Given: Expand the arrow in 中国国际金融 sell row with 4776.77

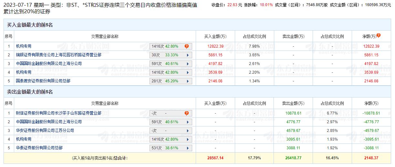Looking at the screenshot, I should [188, 122].
